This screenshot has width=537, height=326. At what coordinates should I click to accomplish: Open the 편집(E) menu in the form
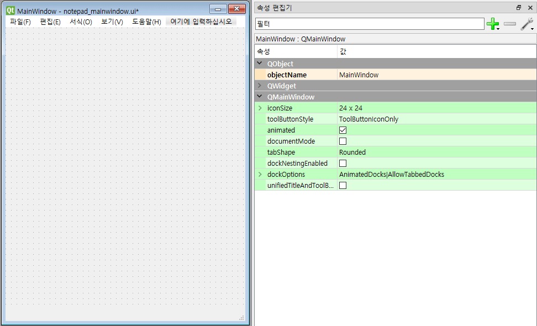tap(50, 22)
